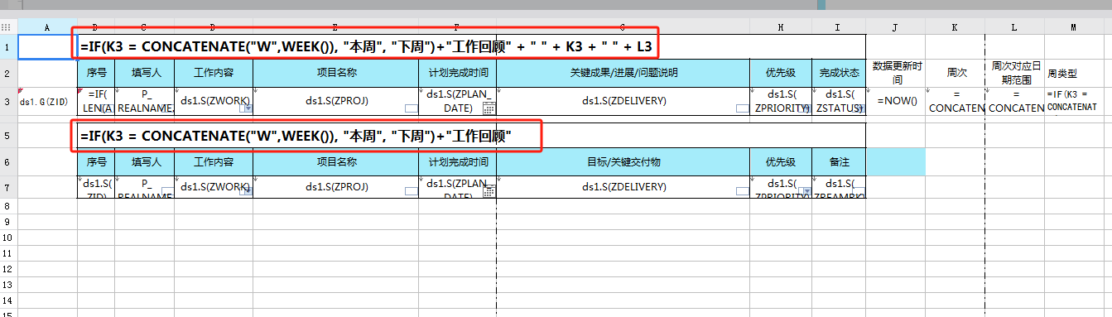The width and height of the screenshot is (1112, 317).
Task: Select column H header
Action: (x=781, y=27)
